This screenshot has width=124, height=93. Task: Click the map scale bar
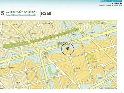pos(2,88)
